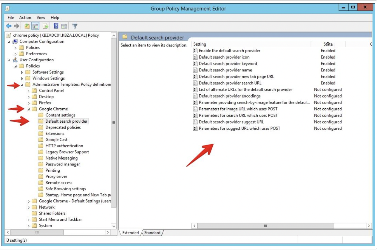Open the File menu
This screenshot has height=250, width=377.
(11, 18)
